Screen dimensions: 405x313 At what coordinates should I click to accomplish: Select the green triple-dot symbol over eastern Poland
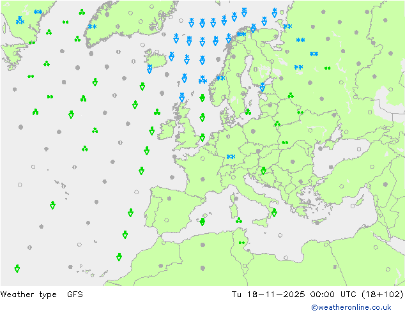point(277,124)
